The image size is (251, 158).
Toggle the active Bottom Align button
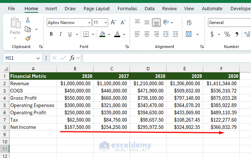pos(156,23)
